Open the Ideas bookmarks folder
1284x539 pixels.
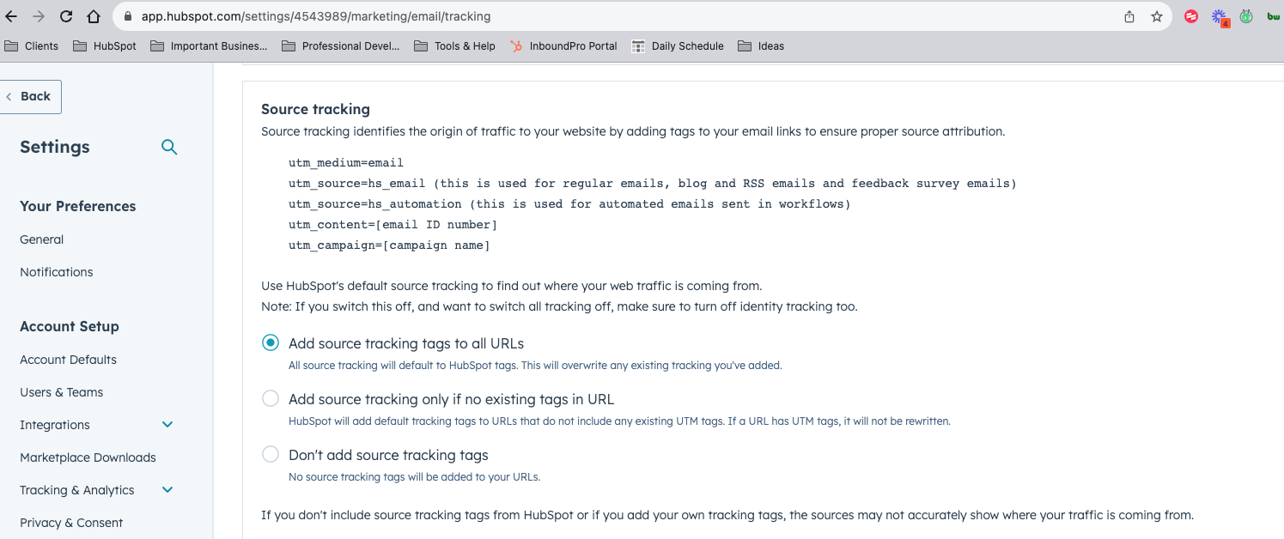click(x=761, y=45)
